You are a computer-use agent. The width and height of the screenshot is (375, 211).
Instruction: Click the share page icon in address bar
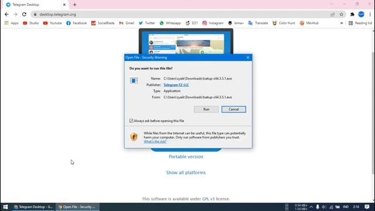332,14
